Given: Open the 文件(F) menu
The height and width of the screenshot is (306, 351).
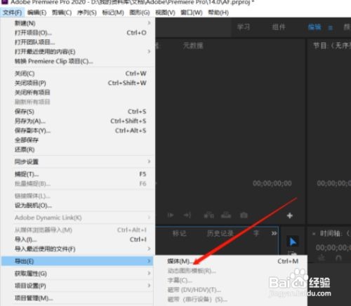Looking at the screenshot, I should tap(12, 13).
